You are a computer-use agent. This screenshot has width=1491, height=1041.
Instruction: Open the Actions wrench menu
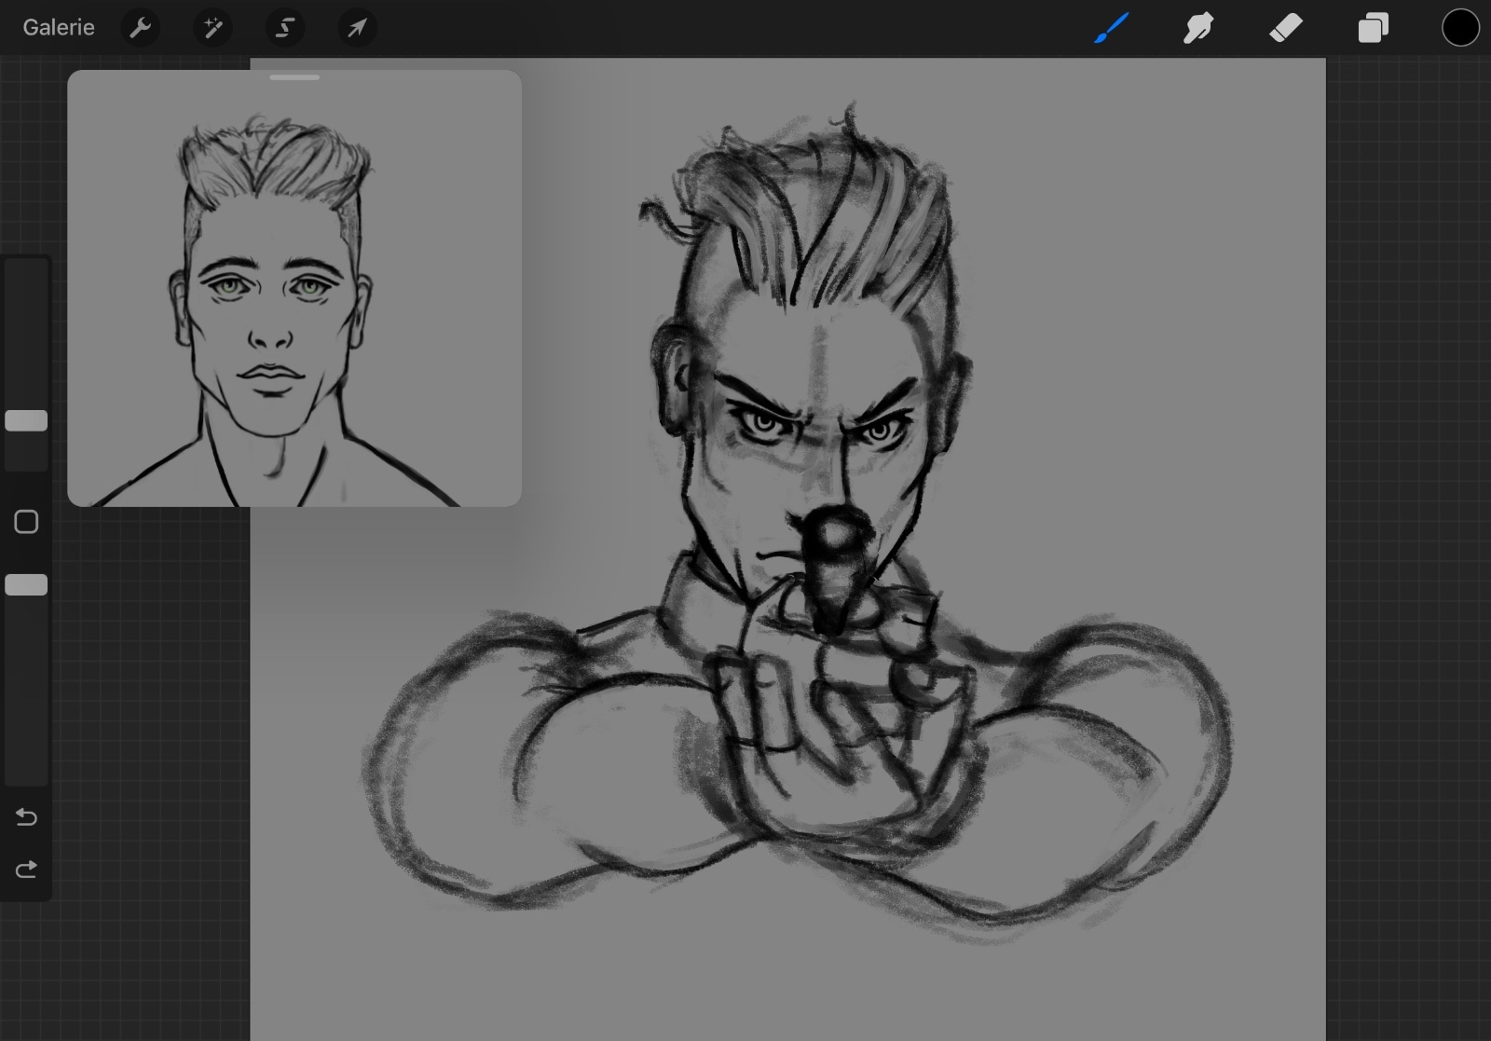pyautogui.click(x=140, y=28)
